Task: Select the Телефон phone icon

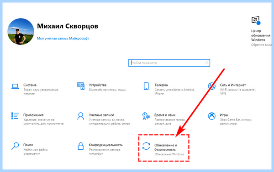Action: (146, 86)
